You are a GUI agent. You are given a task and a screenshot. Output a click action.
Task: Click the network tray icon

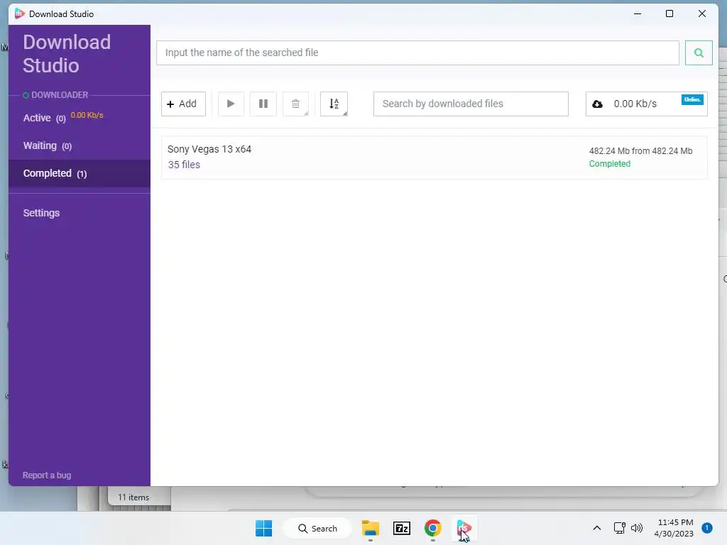(x=619, y=528)
